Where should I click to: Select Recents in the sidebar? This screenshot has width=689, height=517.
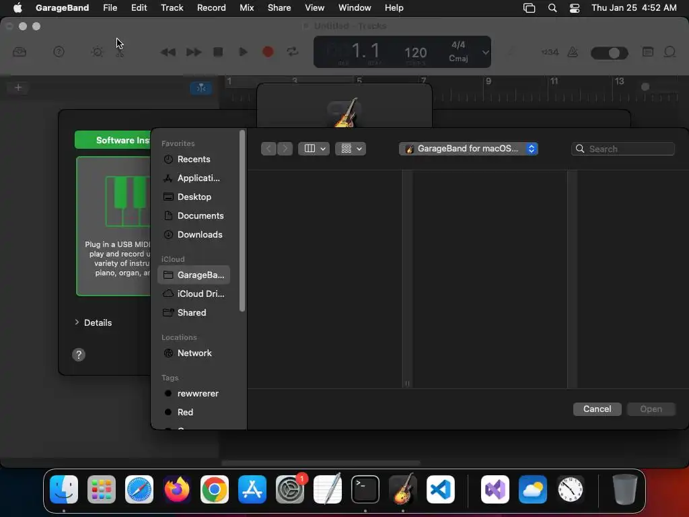coord(193,159)
